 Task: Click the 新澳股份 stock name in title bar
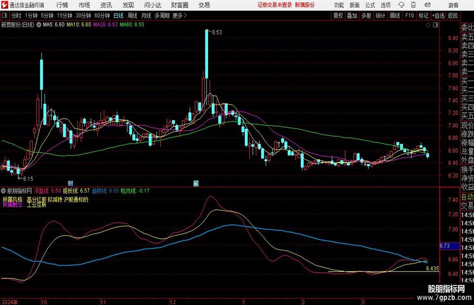coord(305,5)
